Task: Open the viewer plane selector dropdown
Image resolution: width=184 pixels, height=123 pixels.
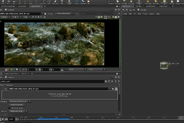Action: (5, 17)
